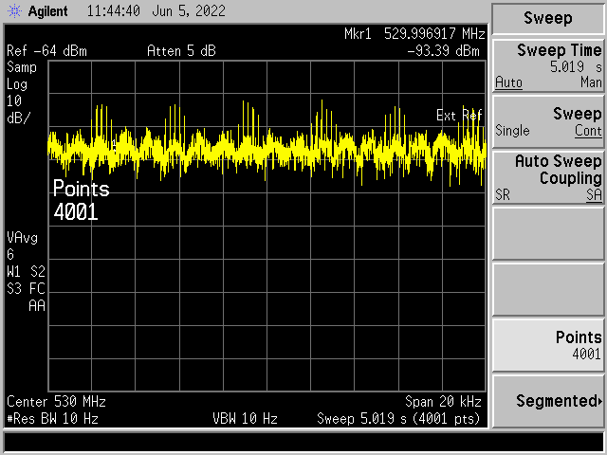Click the S3 FC annotation

(26, 288)
